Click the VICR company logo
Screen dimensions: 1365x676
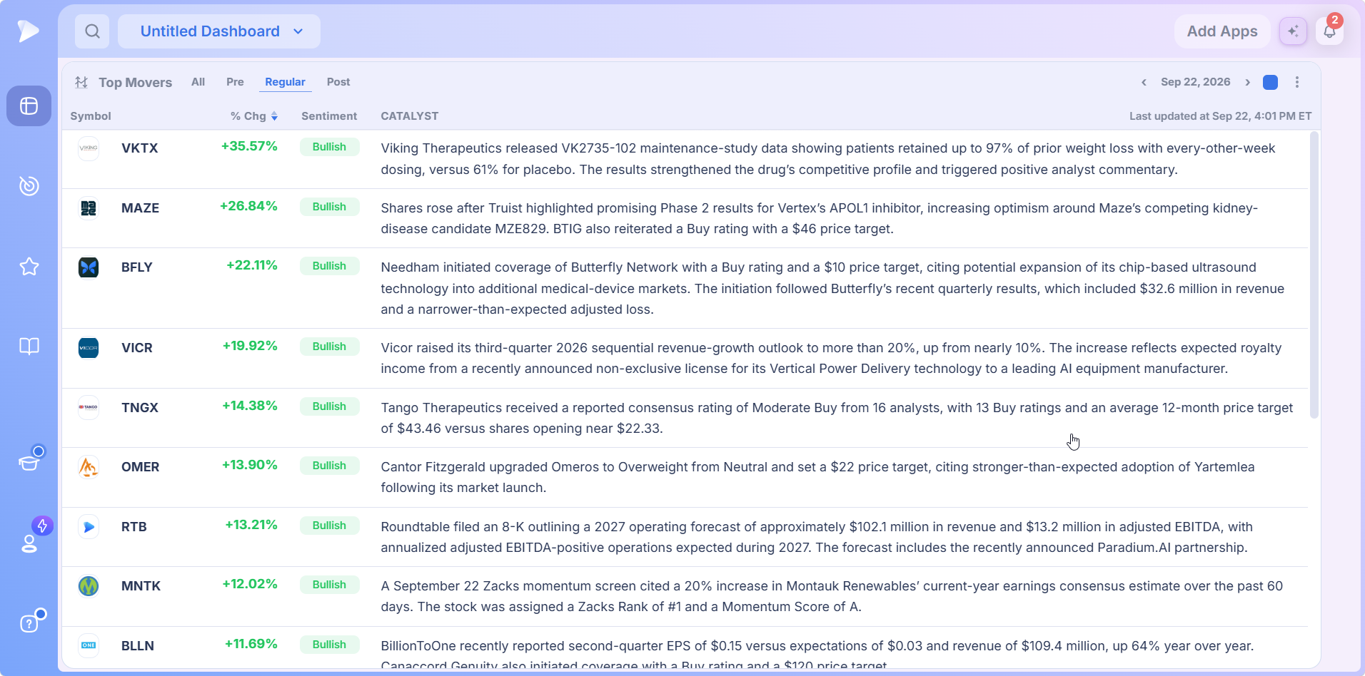click(x=89, y=348)
